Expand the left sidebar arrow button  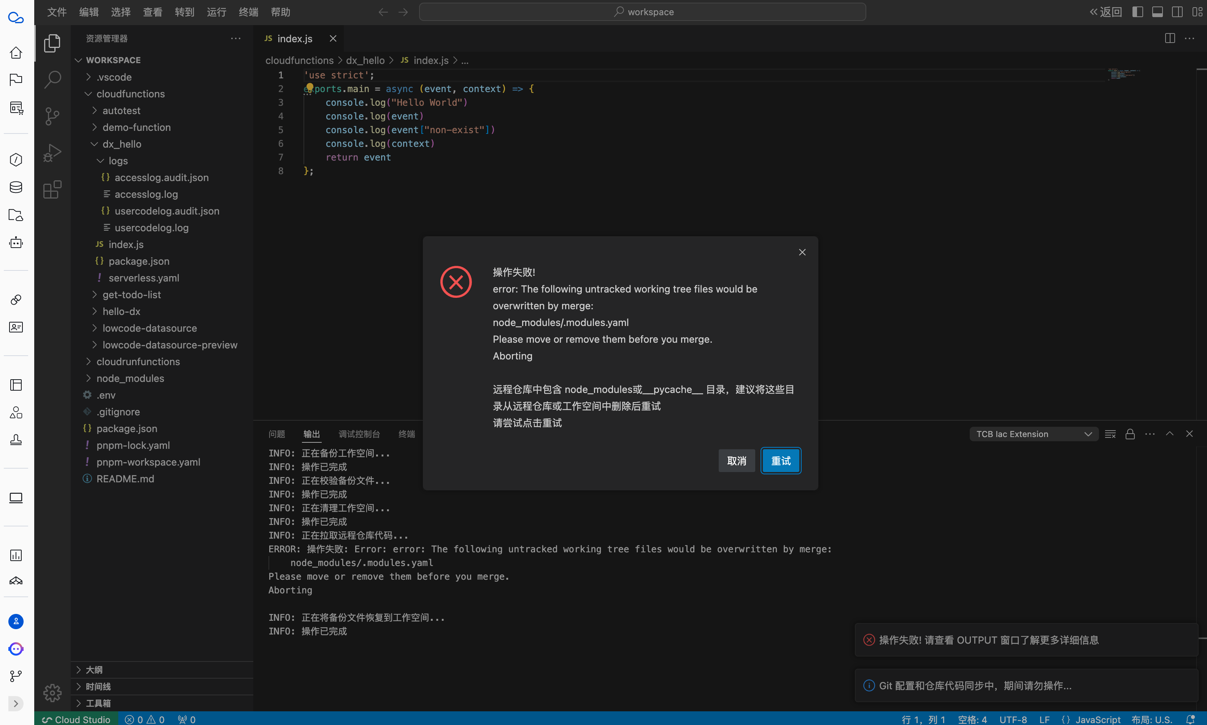[x=16, y=703]
